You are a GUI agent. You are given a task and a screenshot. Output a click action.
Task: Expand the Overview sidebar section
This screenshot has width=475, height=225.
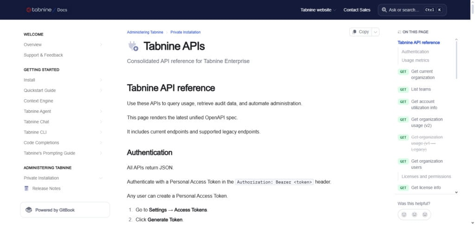[101, 45]
